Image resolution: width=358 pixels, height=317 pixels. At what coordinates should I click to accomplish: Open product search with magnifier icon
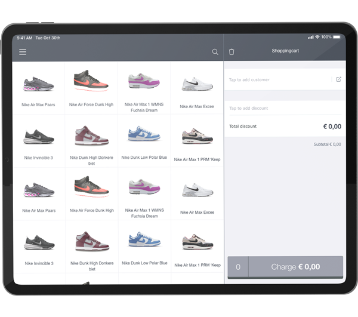[215, 52]
